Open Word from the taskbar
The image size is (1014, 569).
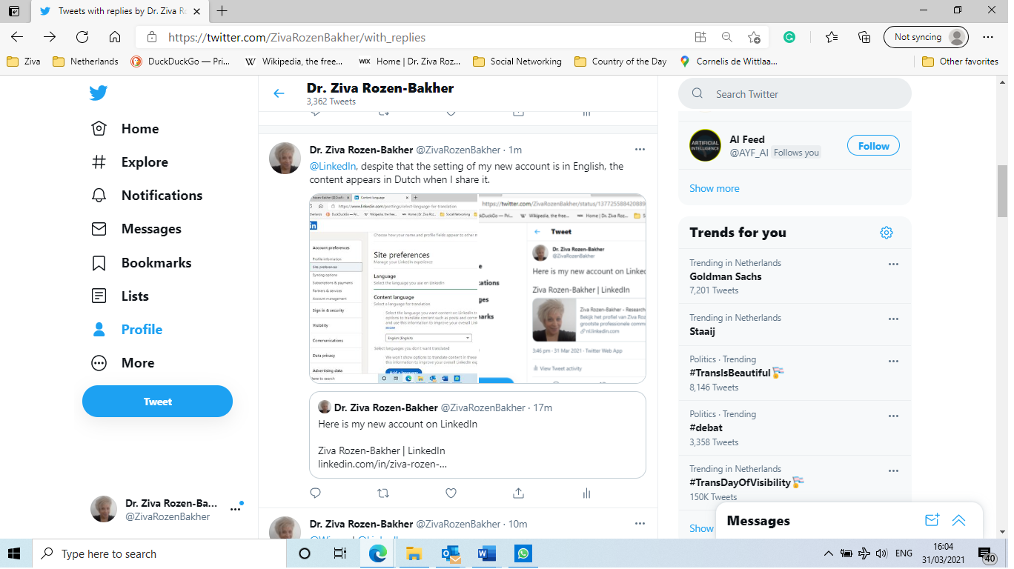tap(487, 553)
